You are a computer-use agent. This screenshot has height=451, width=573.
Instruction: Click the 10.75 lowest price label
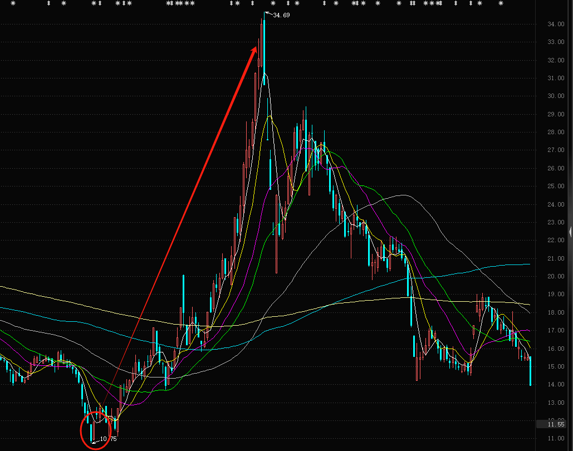108,439
